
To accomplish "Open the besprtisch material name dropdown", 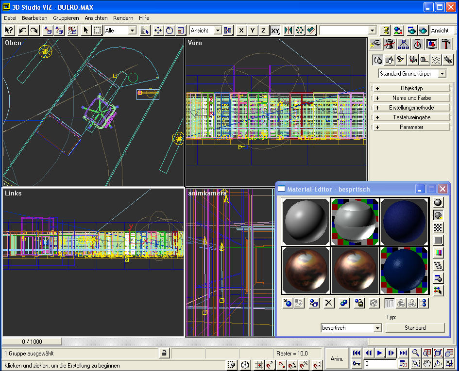I will (377, 328).
